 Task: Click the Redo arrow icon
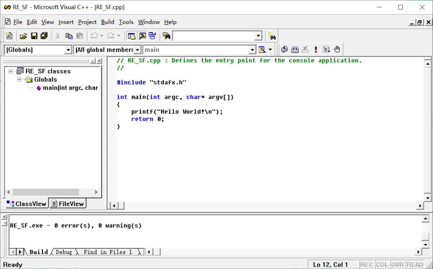tap(111, 36)
